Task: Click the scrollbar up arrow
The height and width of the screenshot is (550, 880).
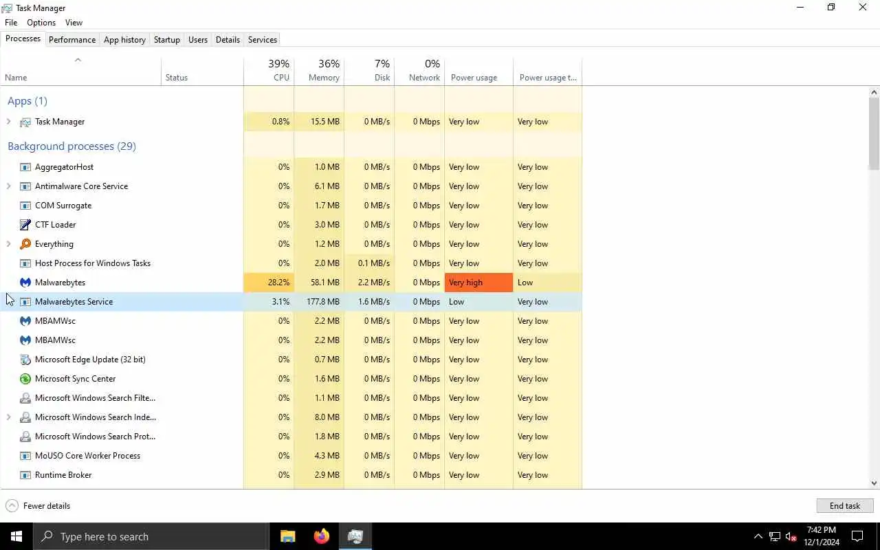Action: tap(874, 92)
